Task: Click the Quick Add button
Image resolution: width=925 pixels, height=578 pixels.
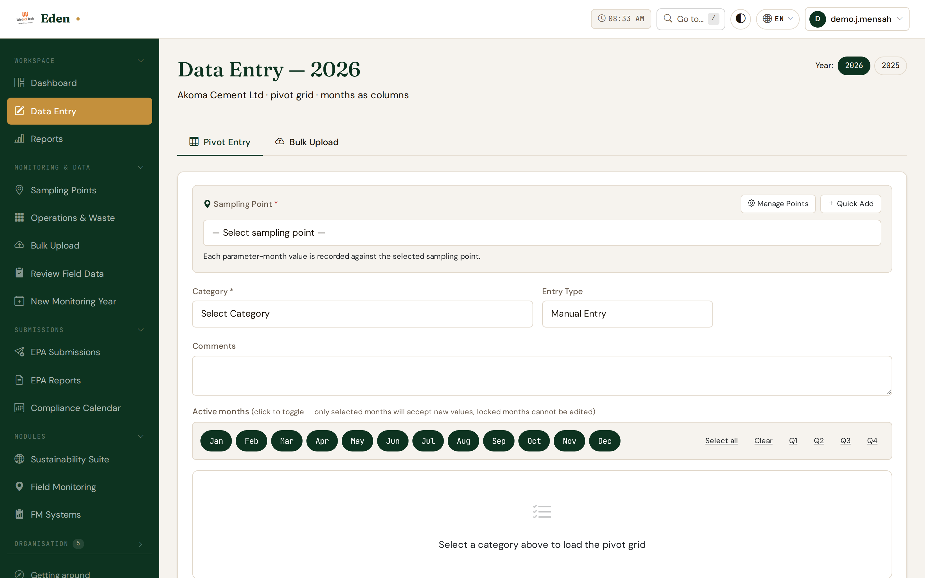Action: 850,204
